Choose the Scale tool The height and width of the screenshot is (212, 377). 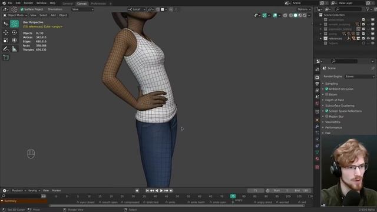pyautogui.click(x=6, y=40)
